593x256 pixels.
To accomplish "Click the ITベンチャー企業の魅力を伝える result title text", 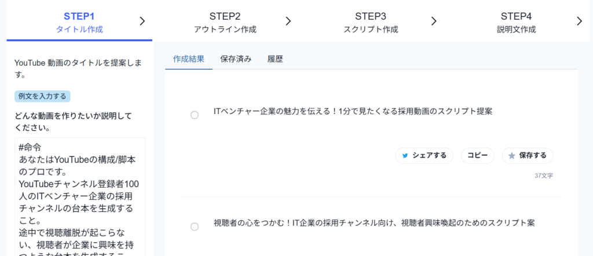I will 353,111.
